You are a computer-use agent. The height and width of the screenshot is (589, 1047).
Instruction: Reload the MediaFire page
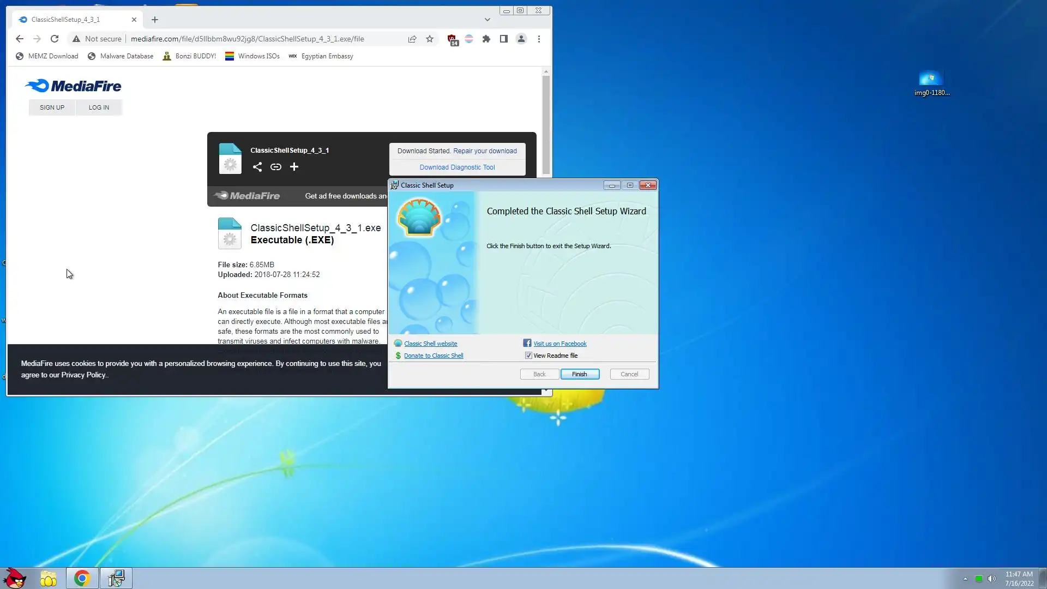point(55,39)
